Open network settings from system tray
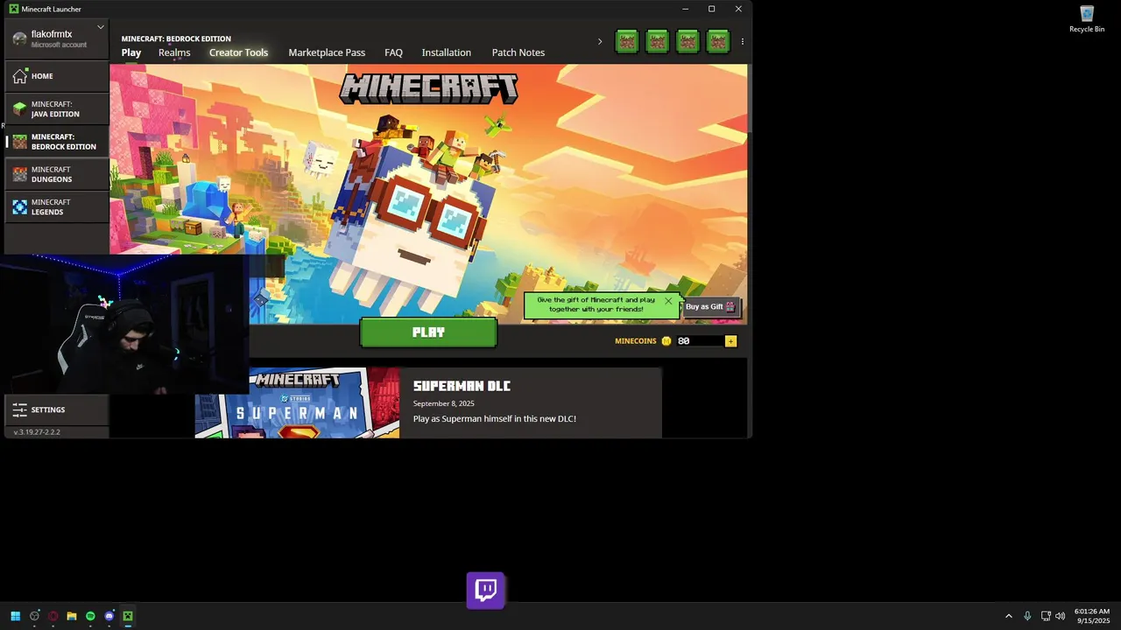Image resolution: width=1121 pixels, height=630 pixels. 1046,616
